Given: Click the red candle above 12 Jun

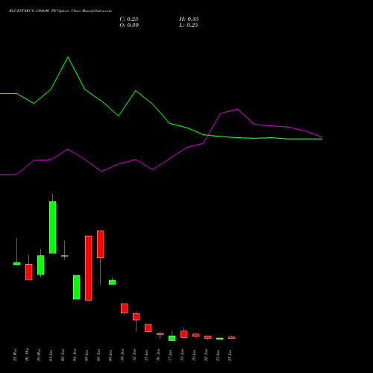Looking at the screenshot, I should [137, 317].
